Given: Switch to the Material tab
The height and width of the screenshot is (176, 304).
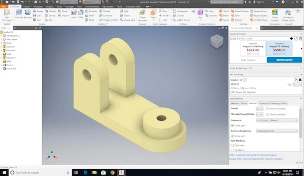Looking at the screenshot, I should (x=235, y=103).
